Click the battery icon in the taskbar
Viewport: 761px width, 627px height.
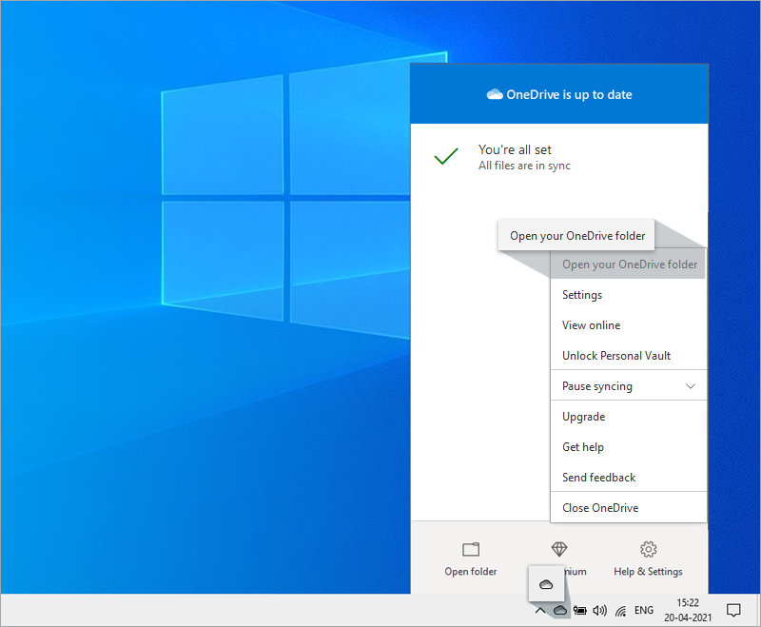[x=580, y=610]
